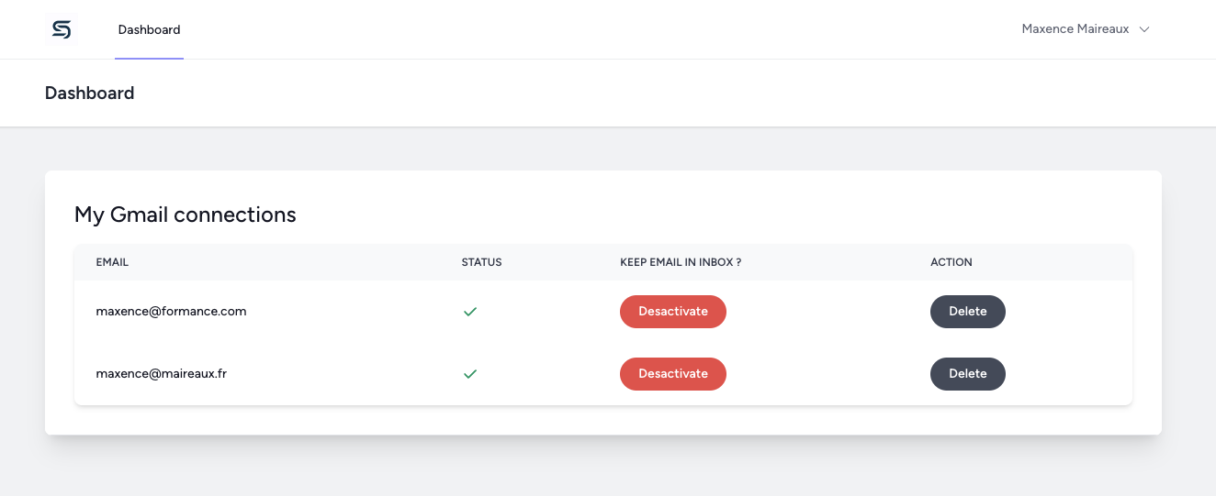Desactivate inbox keeping for maxence@maireaux.fr

(673, 374)
